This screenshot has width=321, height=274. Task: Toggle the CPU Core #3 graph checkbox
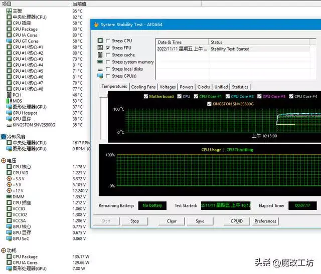[259, 96]
